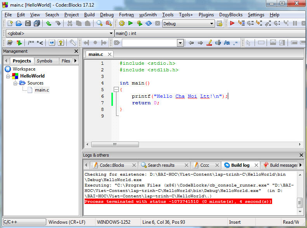The height and width of the screenshot is (228, 307).
Task: Open the build target Debug dropdown
Action: pos(212,24)
